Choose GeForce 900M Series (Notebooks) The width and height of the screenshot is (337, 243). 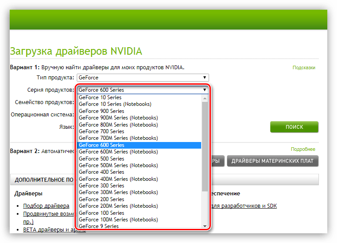point(139,118)
